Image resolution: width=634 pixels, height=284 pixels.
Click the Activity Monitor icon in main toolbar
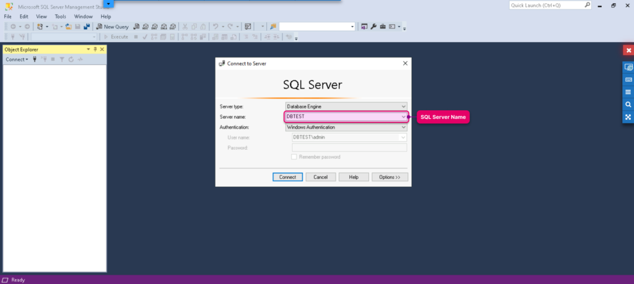248,27
